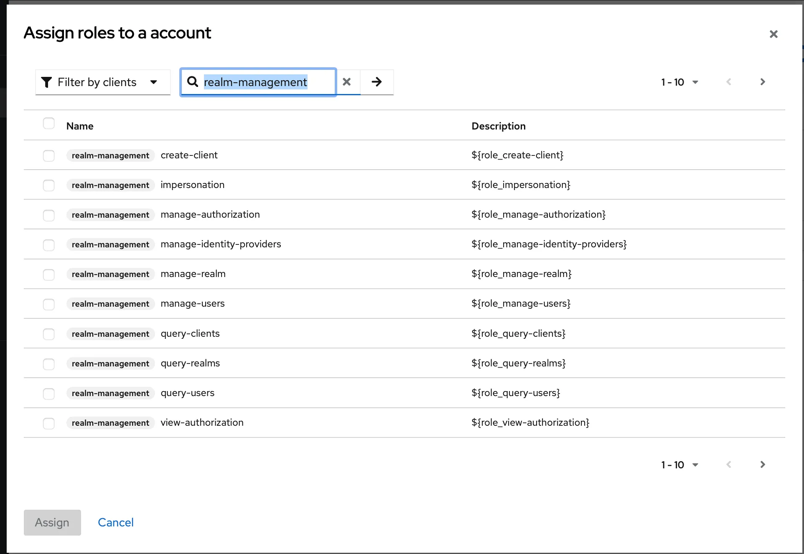This screenshot has height=554, width=804.
Task: Expand the bottom 1 - 10 per-page dropdown
Action: pyautogui.click(x=679, y=465)
